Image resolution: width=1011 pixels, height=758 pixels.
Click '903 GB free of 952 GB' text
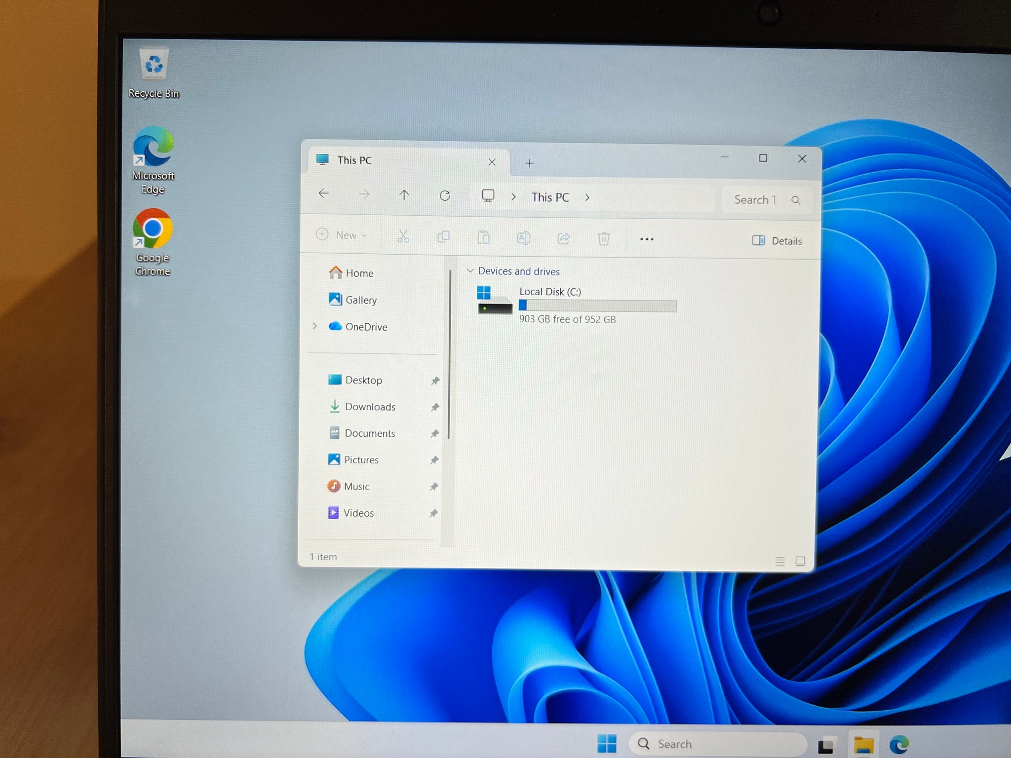[567, 319]
